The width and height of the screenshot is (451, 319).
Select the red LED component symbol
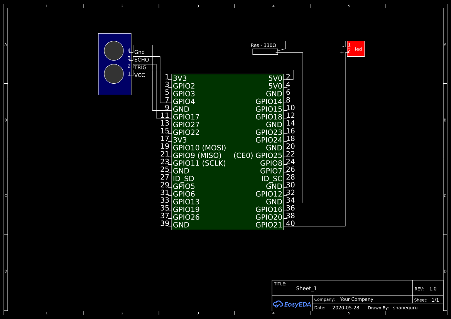coord(355,49)
